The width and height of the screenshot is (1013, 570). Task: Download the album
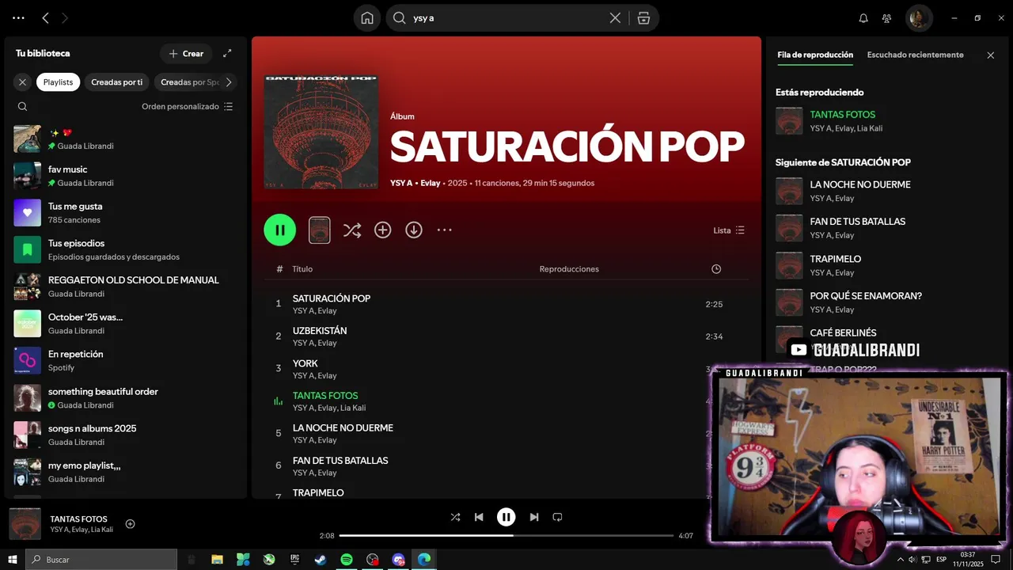point(414,230)
